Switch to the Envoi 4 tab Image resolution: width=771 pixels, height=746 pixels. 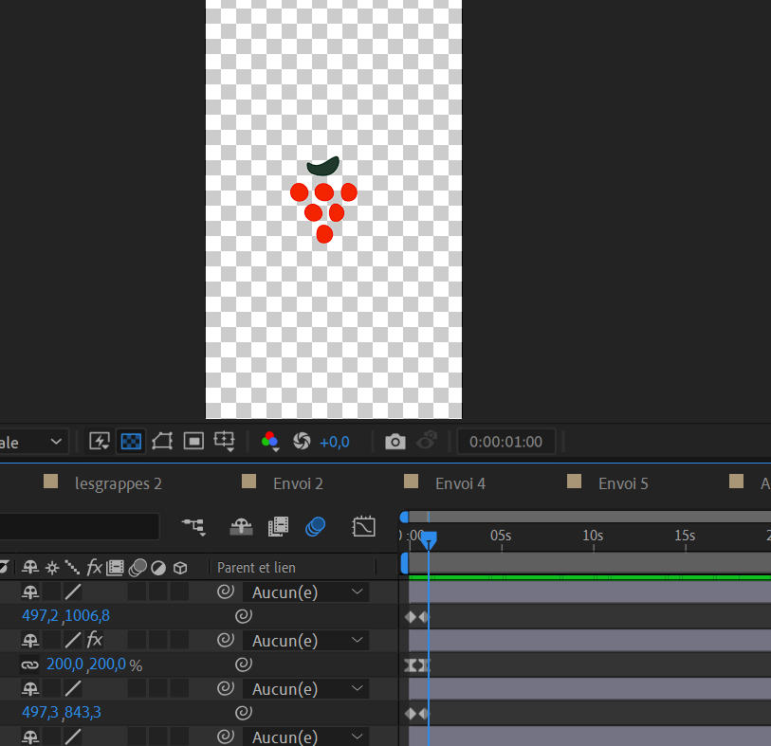(x=460, y=483)
